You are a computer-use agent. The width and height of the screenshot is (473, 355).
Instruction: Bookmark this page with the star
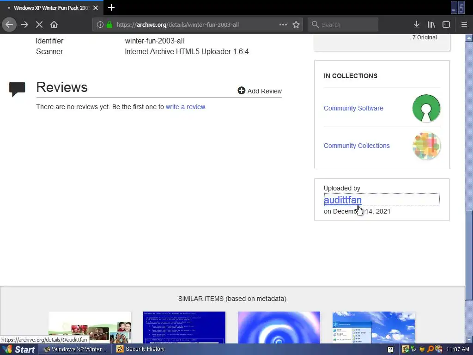[296, 24]
